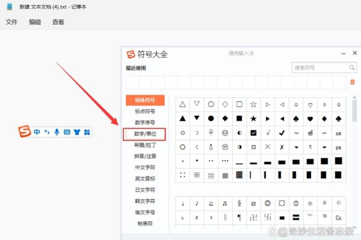This screenshot has height=240, width=361.
Task: Insert the Co. symbol
Action: click(x=339, y=217)
